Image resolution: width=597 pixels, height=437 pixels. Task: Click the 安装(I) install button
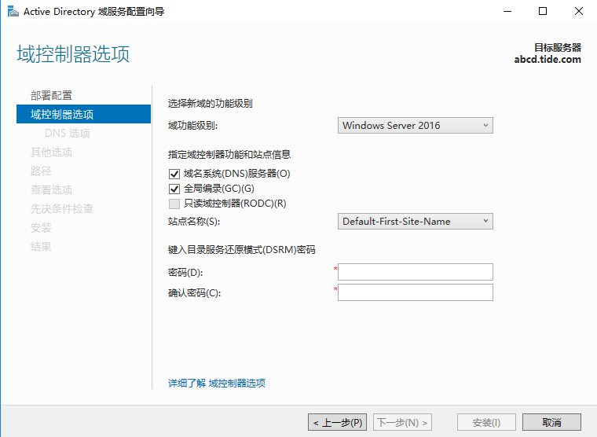tap(486, 422)
